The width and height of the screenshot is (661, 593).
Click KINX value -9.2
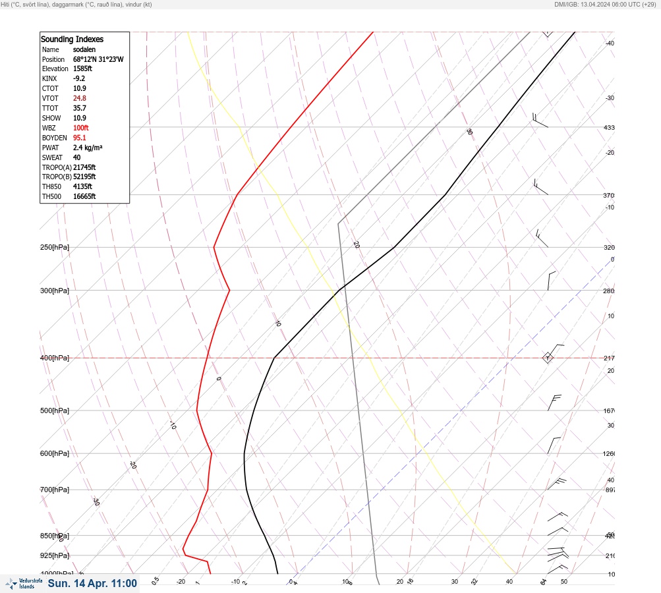click(x=79, y=78)
